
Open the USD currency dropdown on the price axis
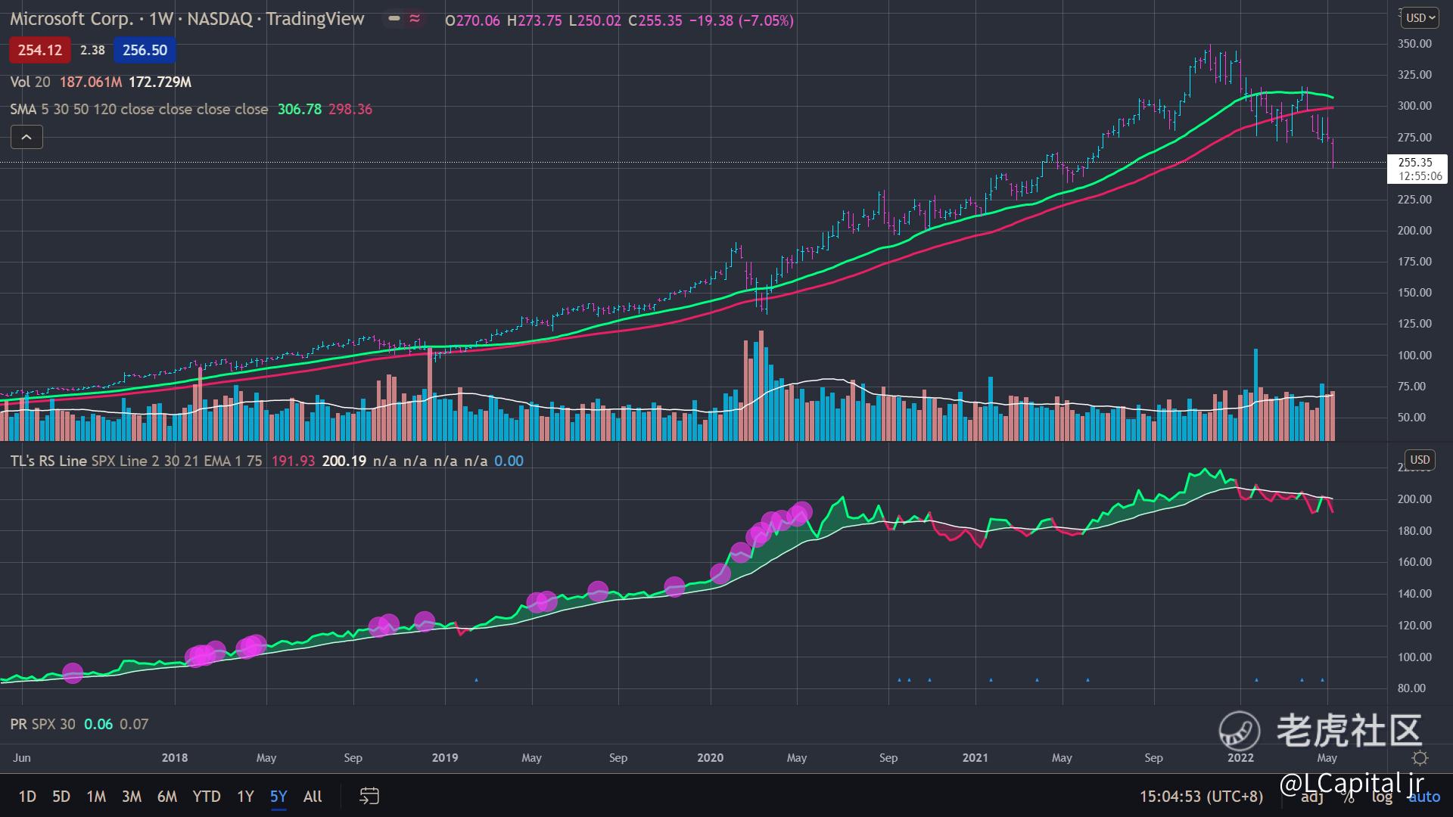pos(1420,17)
